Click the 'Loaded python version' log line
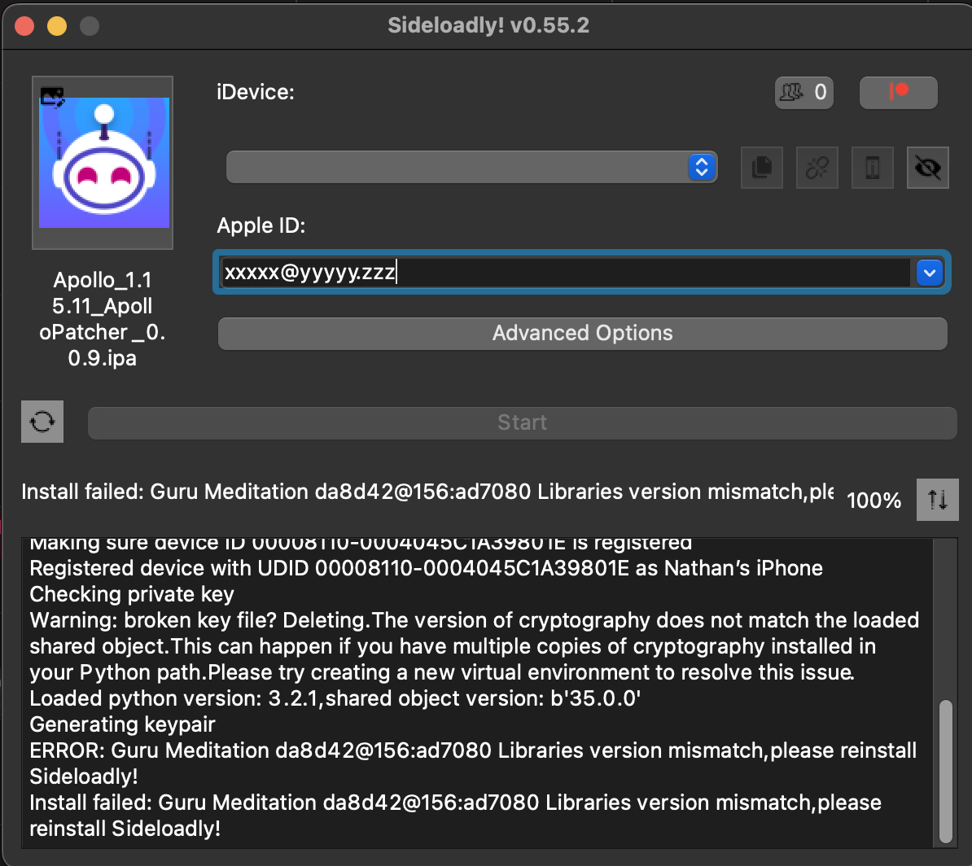Screen dimensions: 972x866 [335, 698]
